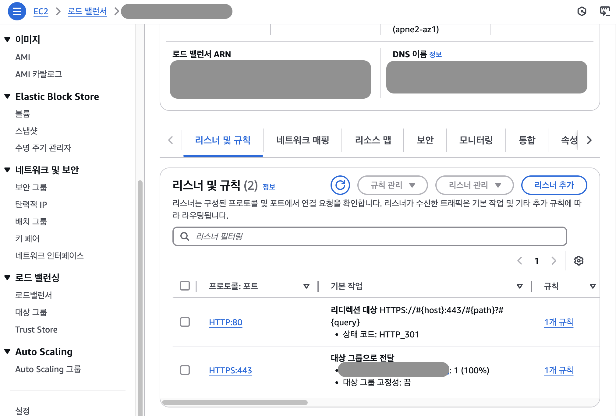Image resolution: width=616 pixels, height=416 pixels.
Task: Sort by the 기본 작업 column arrow
Action: coord(520,286)
